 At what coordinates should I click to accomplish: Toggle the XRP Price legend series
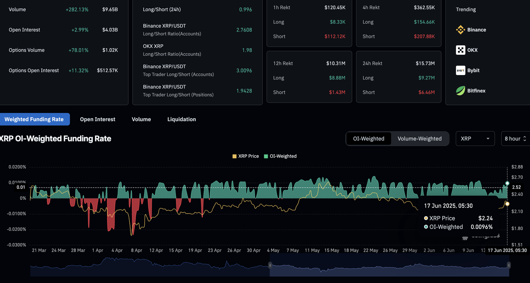(246, 156)
